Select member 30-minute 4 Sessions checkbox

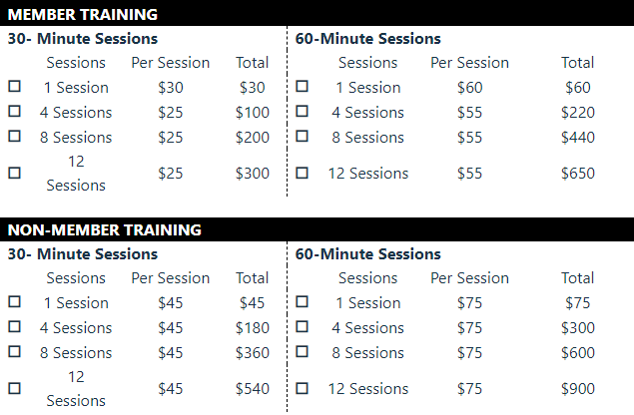(14, 112)
